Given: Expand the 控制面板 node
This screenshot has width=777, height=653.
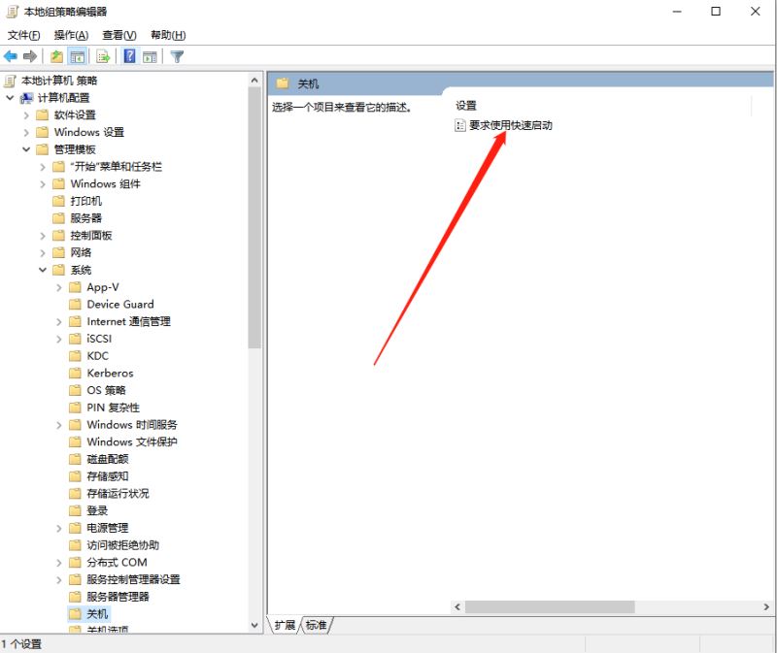Looking at the screenshot, I should point(43,236).
